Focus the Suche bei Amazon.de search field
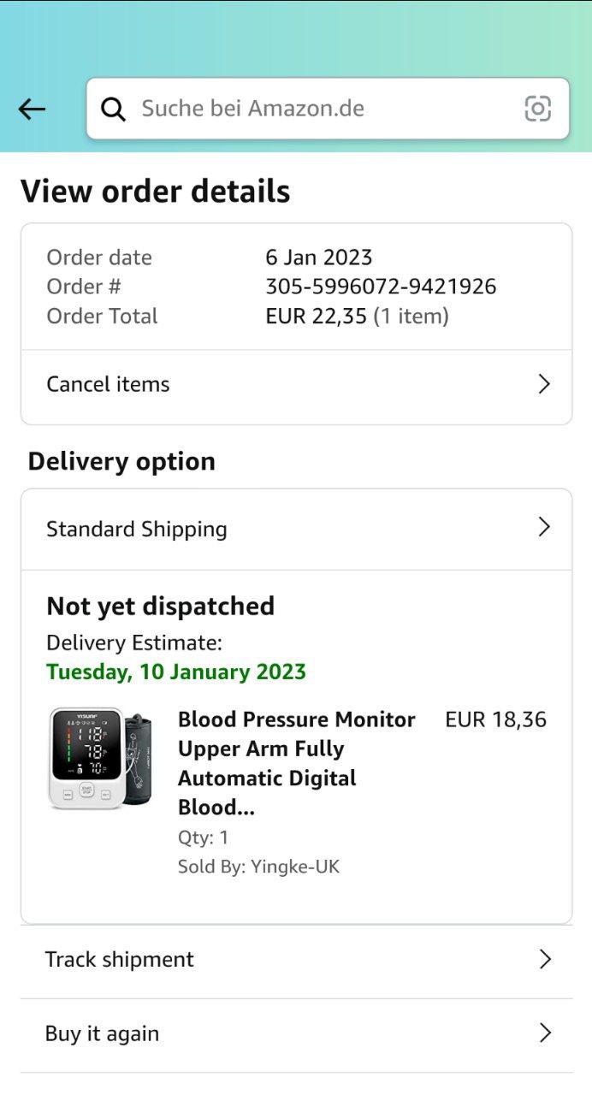This screenshot has width=592, height=1095. pyautogui.click(x=328, y=109)
